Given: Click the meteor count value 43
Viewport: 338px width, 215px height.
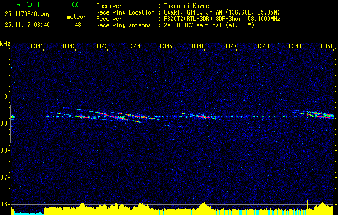Looking at the screenshot, I should coord(77,25).
